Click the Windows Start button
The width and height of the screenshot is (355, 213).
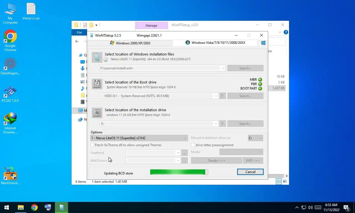point(7,207)
